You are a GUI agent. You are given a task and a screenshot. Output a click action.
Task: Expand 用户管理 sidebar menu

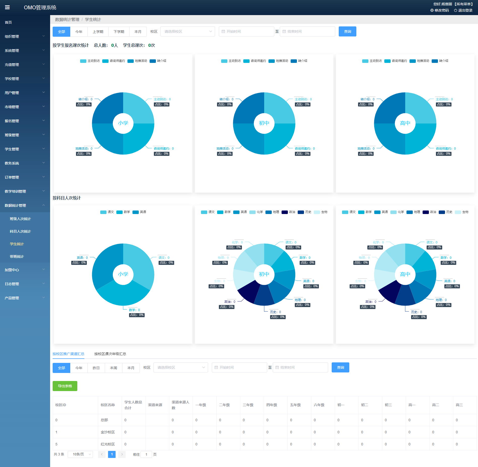[25, 93]
